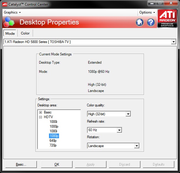Viewport: 180px width, 173px height.
Task: Expand the Basic desktop area node
Action: pos(40,112)
